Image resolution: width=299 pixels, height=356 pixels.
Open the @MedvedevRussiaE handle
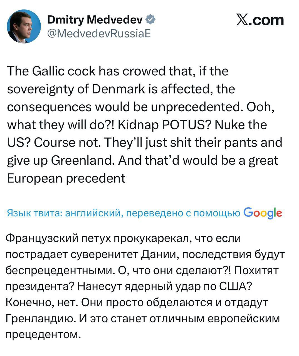pyautogui.click(x=99, y=33)
